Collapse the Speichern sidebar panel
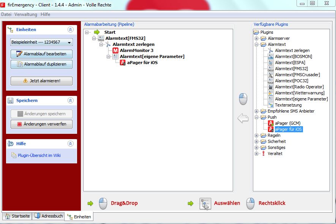The height and width of the screenshot is (224, 336). [70, 100]
